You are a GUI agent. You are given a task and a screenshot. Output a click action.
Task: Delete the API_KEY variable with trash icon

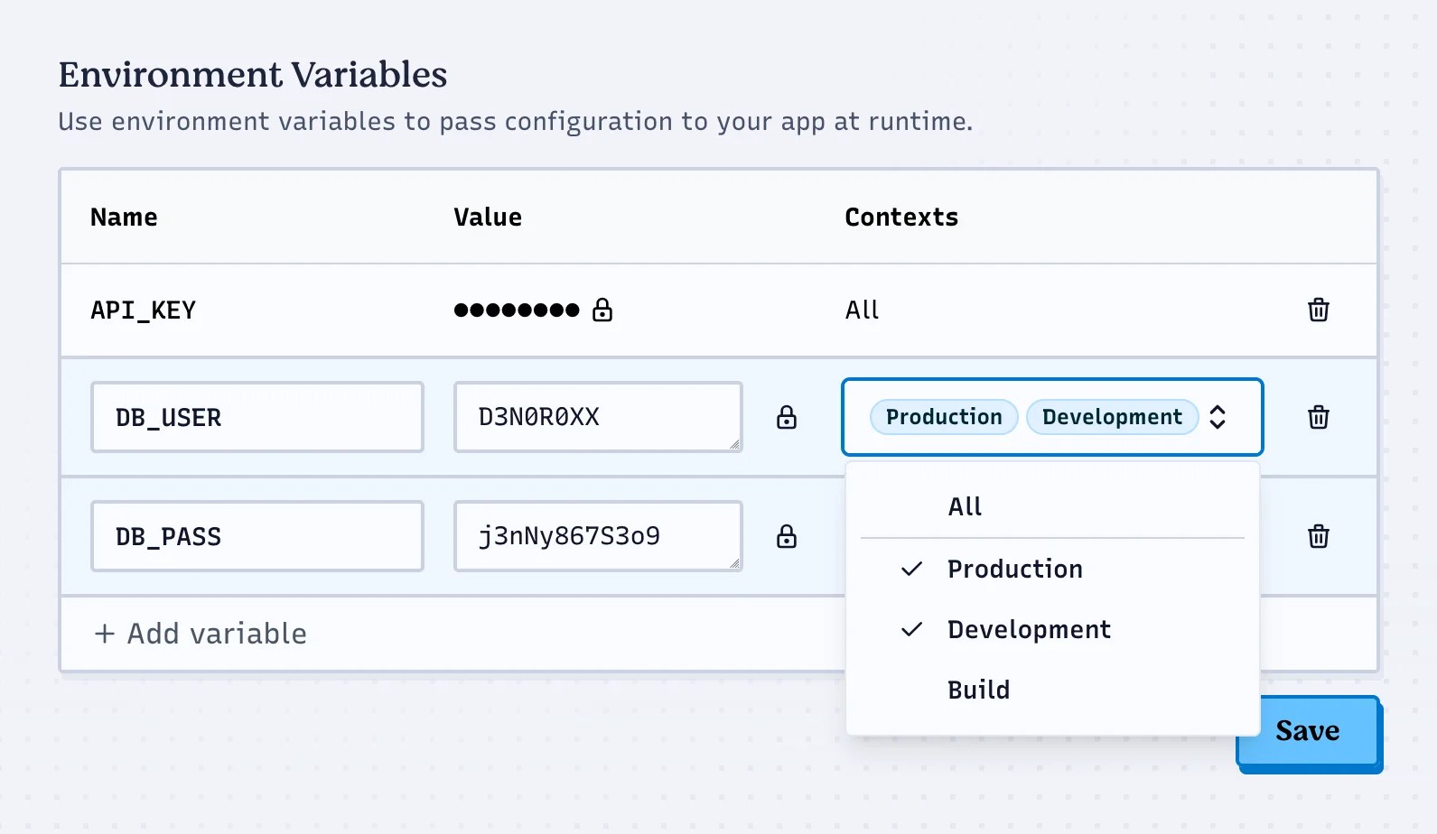[1318, 310]
